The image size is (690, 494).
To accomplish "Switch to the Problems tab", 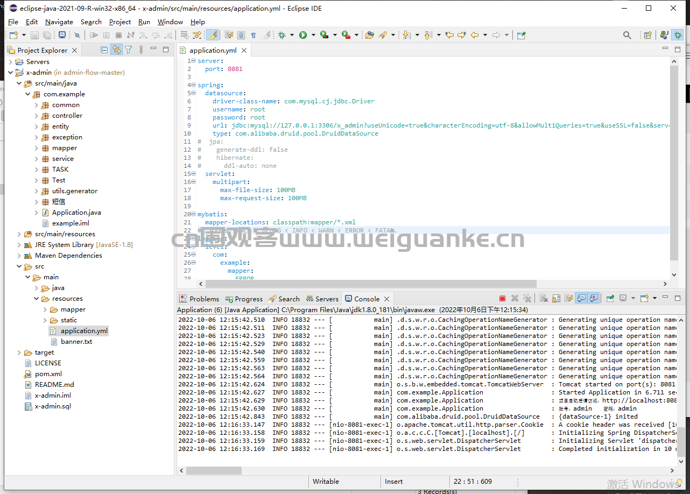I will coord(200,299).
